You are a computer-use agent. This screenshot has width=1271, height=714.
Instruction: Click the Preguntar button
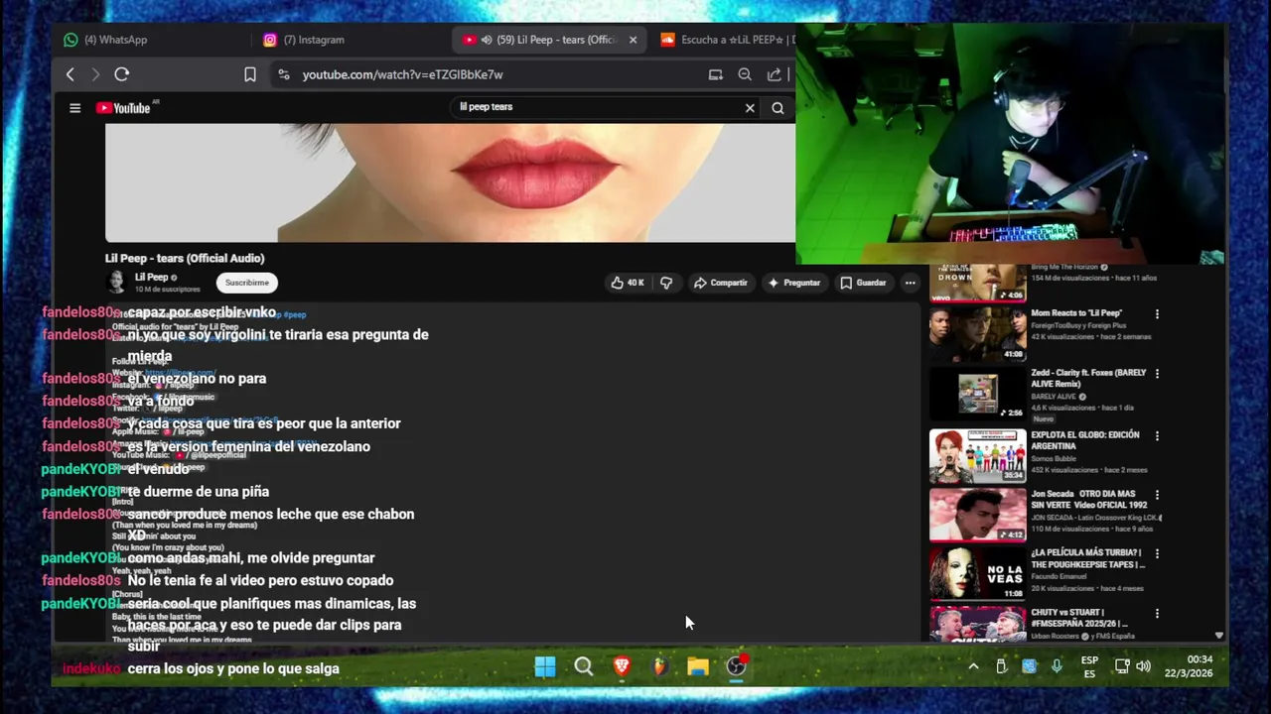(794, 283)
